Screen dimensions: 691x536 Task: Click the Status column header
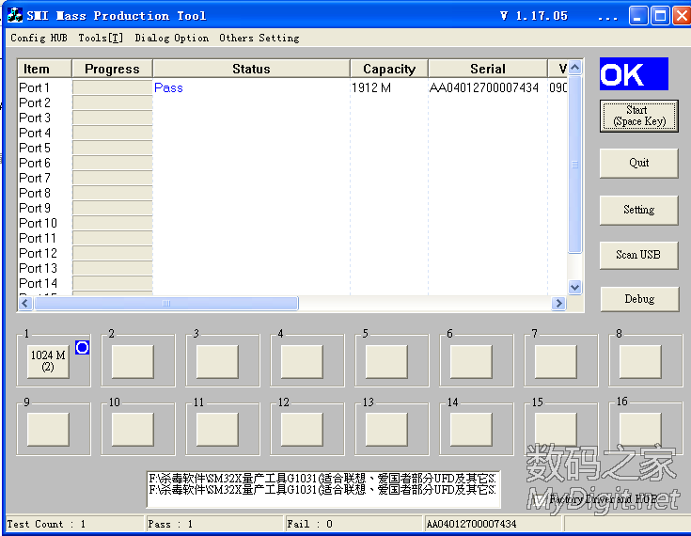click(x=251, y=69)
